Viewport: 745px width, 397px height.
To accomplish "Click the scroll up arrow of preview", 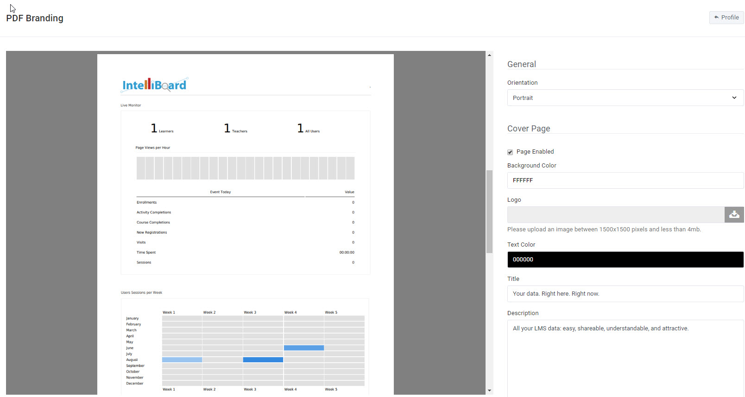I will [x=489, y=55].
